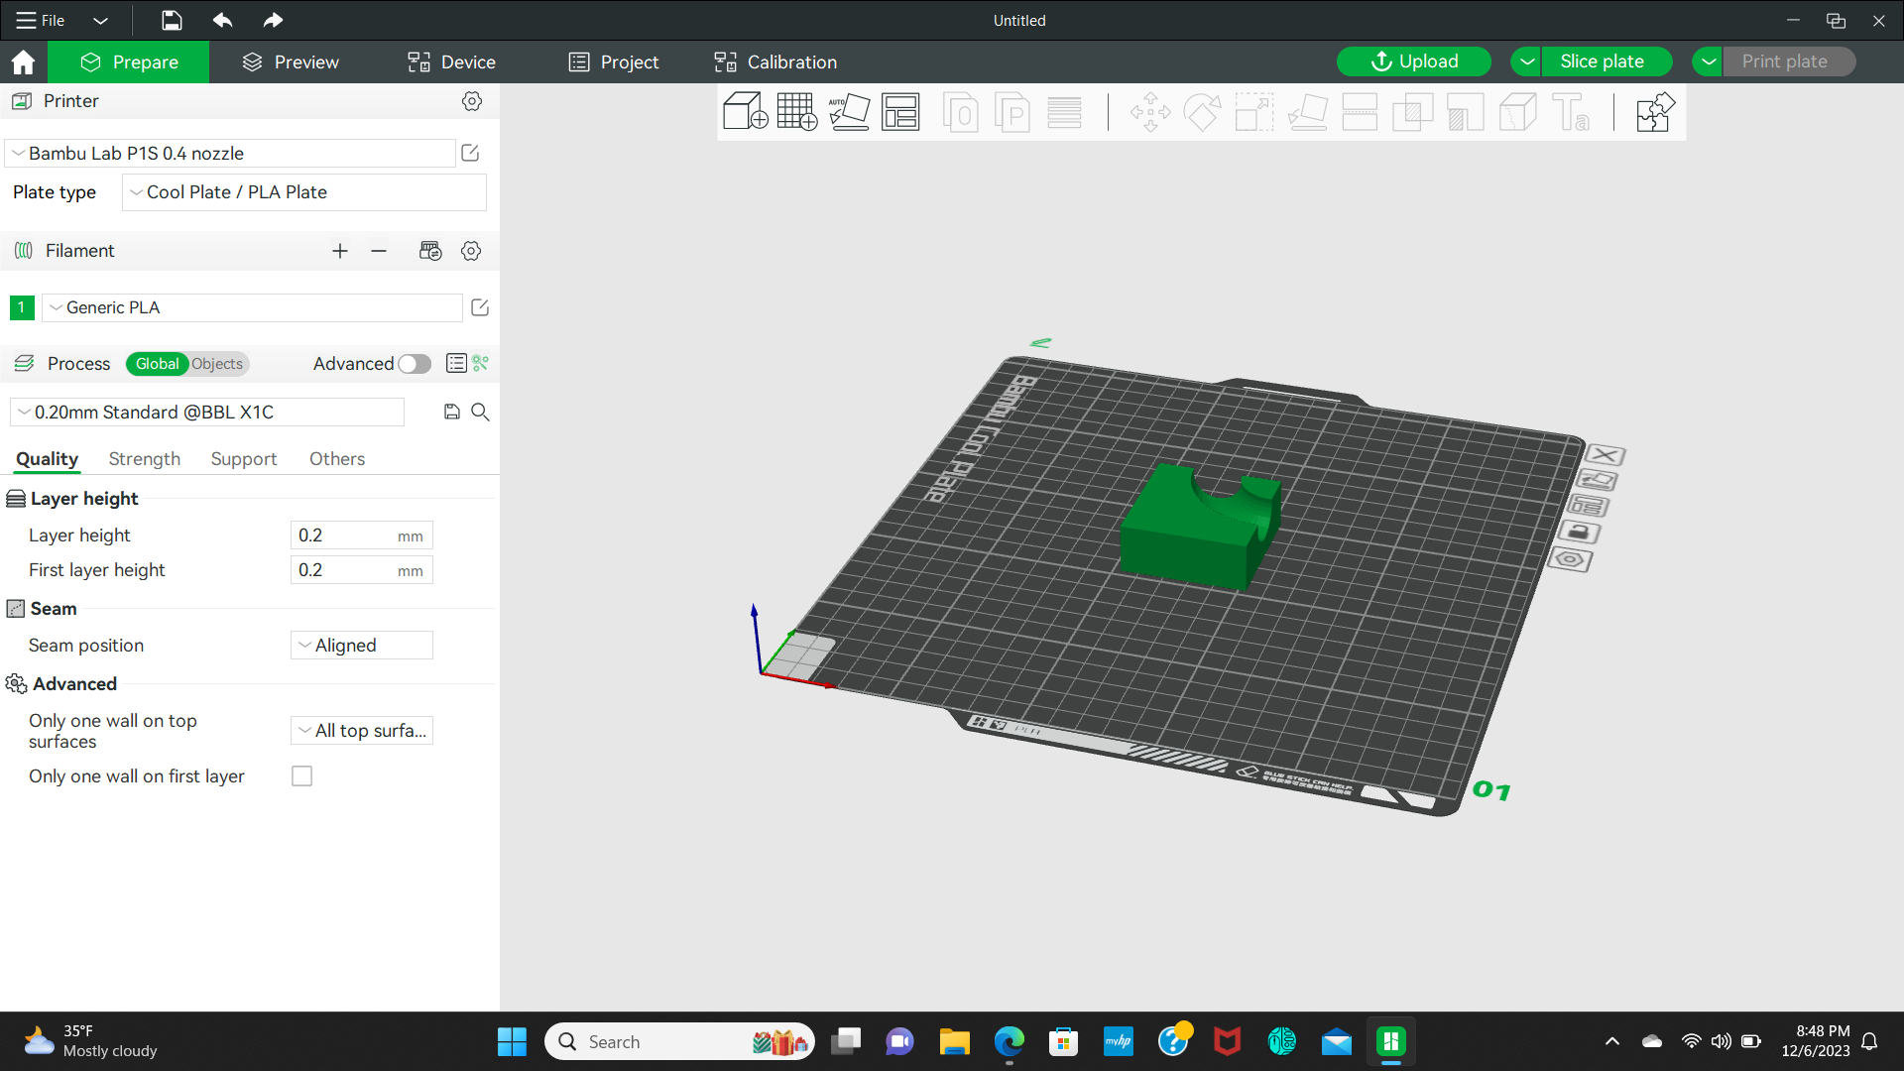Image resolution: width=1904 pixels, height=1071 pixels.
Task: Switch to the Preview tab
Action: 291,61
